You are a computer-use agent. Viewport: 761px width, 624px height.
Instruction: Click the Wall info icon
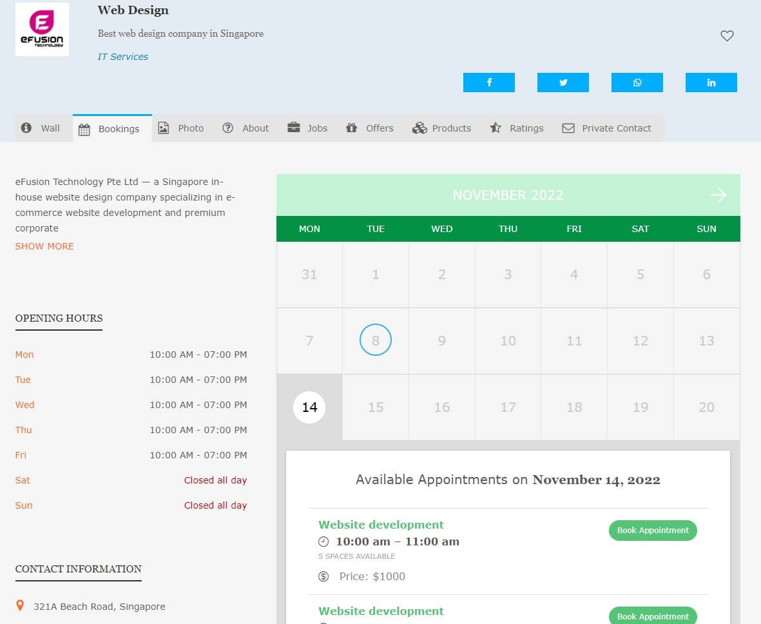tap(26, 128)
